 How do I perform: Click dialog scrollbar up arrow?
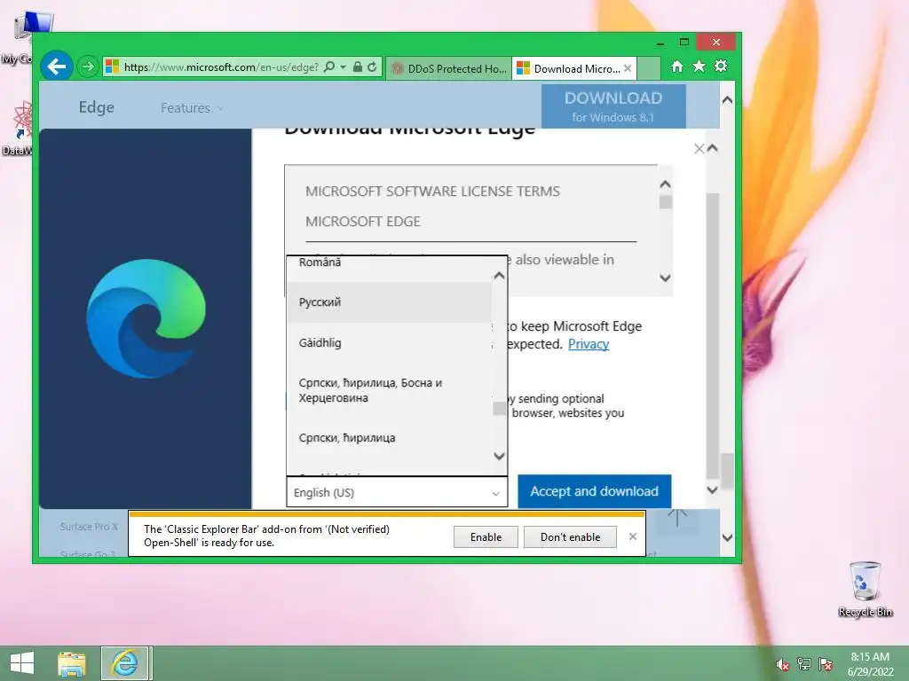click(x=713, y=148)
